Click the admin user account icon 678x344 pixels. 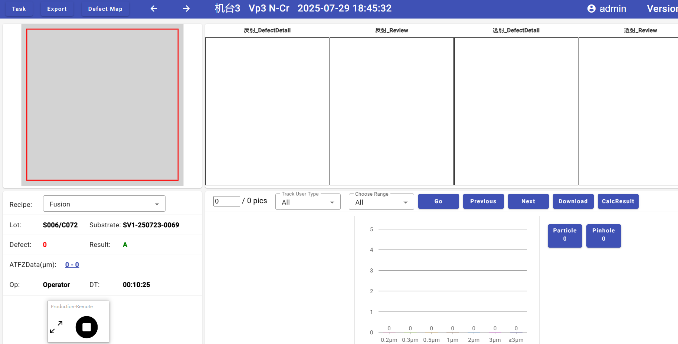pyautogui.click(x=591, y=9)
